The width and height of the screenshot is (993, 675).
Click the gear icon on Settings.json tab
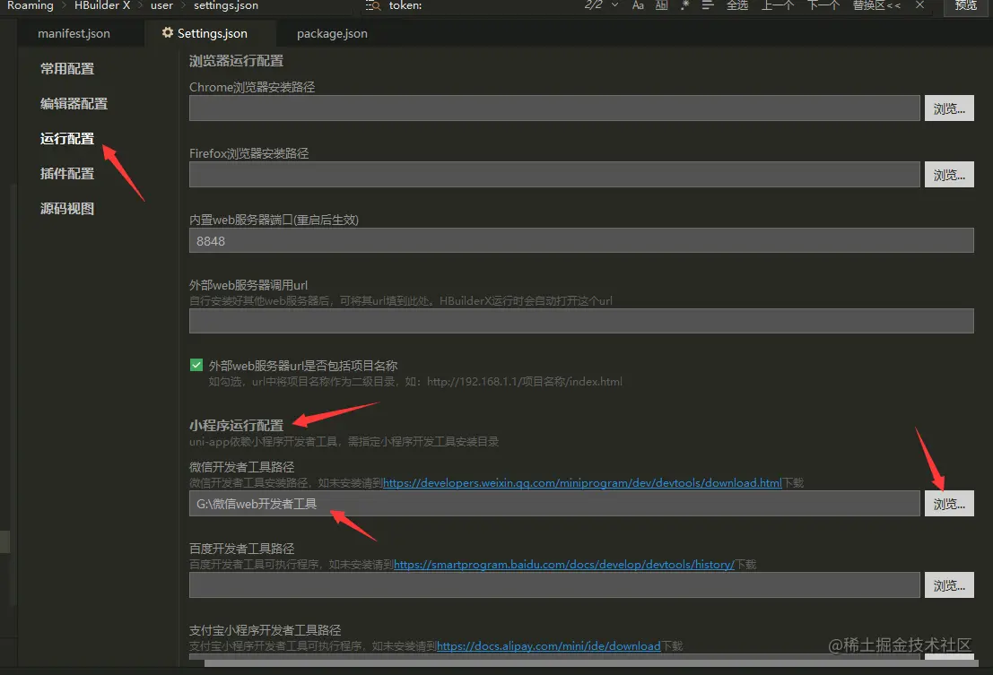pyautogui.click(x=167, y=32)
